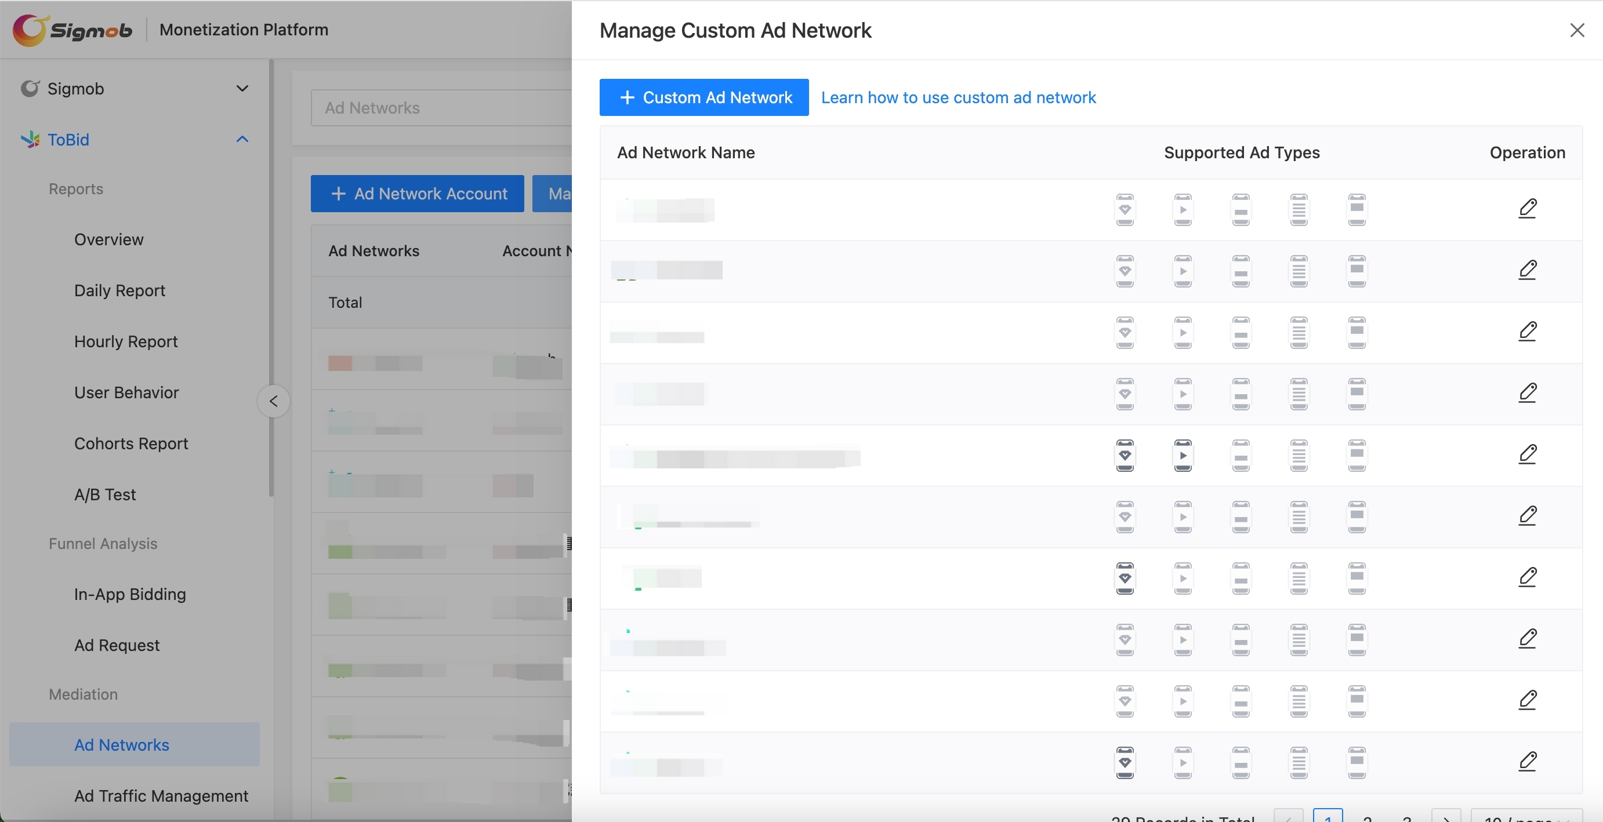1603x822 pixels.
Task: Collapse the ToBid section chevron
Action: pyautogui.click(x=242, y=139)
